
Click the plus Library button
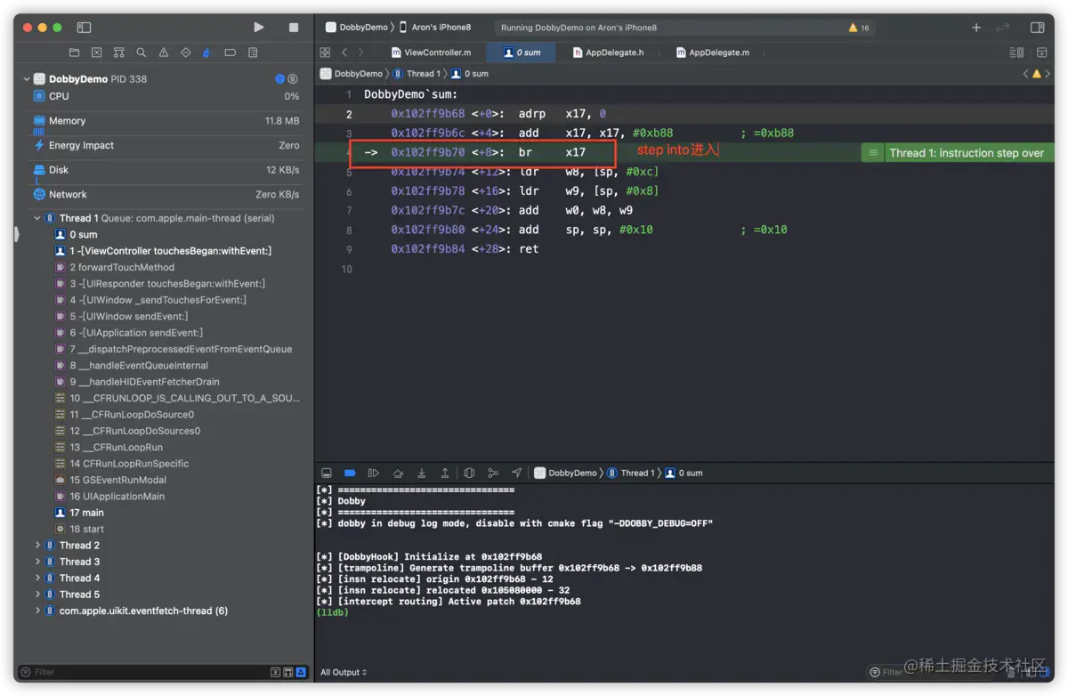pos(976,28)
